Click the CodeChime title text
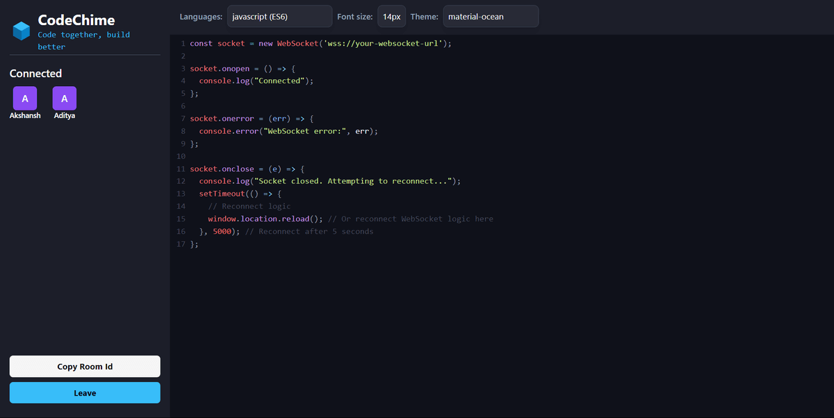Image resolution: width=834 pixels, height=418 pixels. pyautogui.click(x=76, y=20)
